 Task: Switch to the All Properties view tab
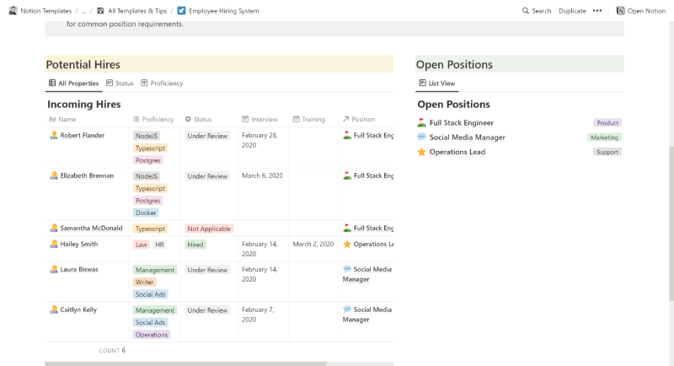point(74,83)
